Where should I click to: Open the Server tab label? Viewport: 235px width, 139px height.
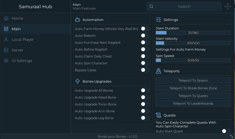[17, 50]
